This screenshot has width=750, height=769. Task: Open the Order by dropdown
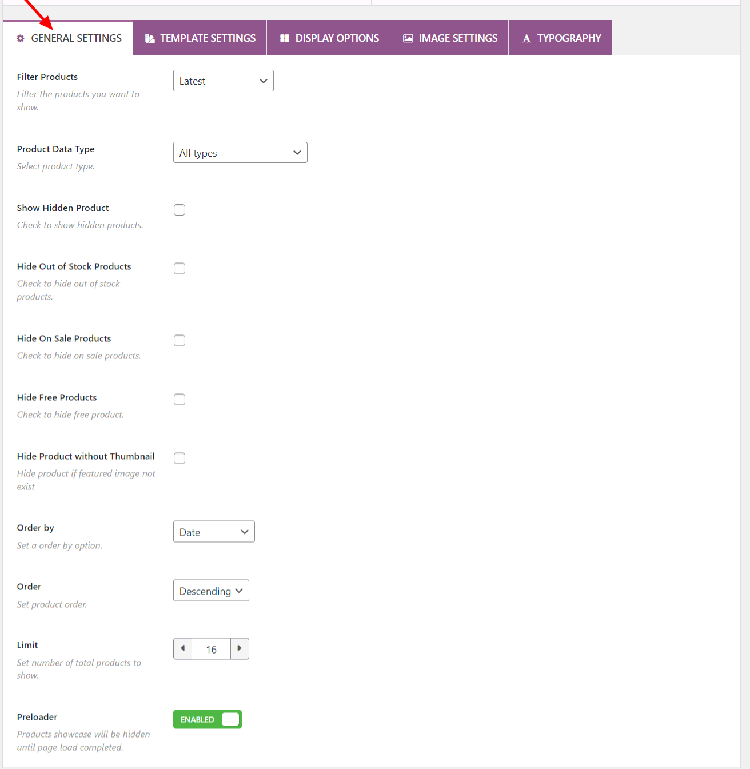pyautogui.click(x=213, y=531)
